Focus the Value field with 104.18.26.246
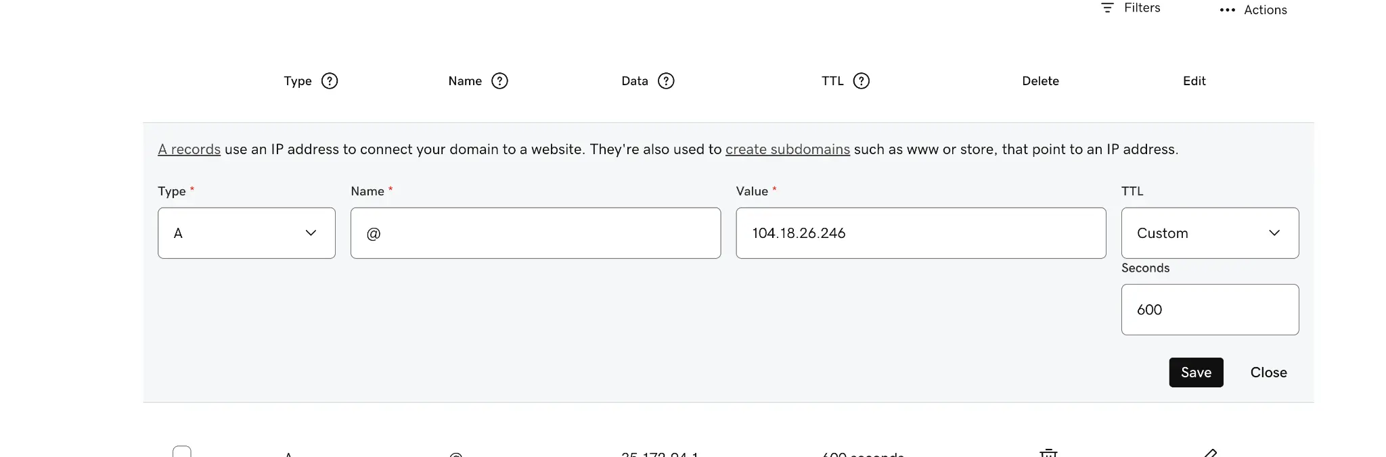This screenshot has height=457, width=1386. (x=920, y=233)
